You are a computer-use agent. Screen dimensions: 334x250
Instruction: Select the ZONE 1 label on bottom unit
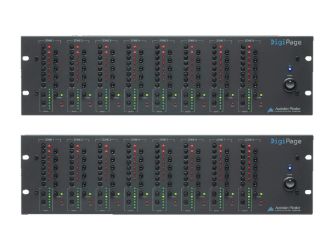click(x=49, y=140)
